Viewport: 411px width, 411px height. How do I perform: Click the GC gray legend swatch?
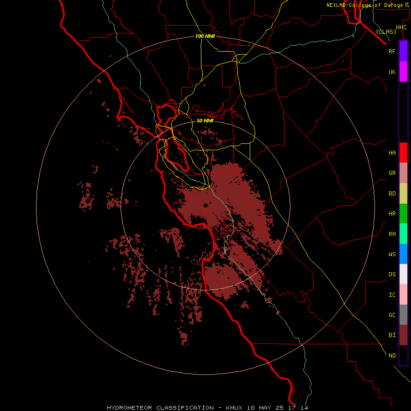pyautogui.click(x=403, y=315)
